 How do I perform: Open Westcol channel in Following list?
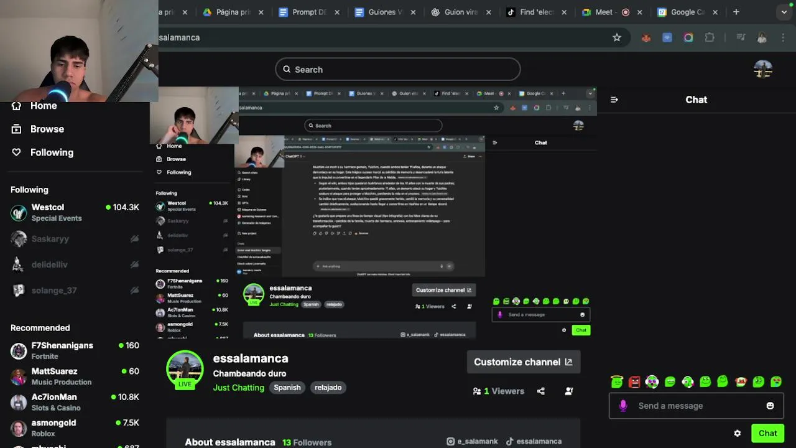coord(75,213)
